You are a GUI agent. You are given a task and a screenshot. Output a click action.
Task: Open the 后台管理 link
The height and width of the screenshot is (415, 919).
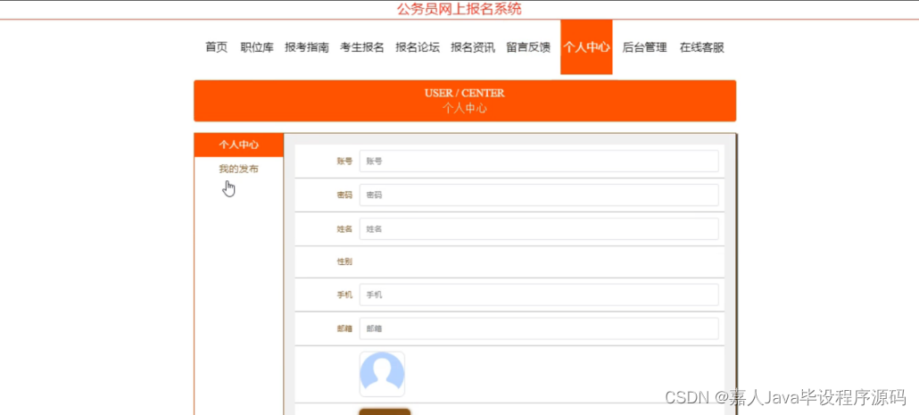(x=645, y=47)
